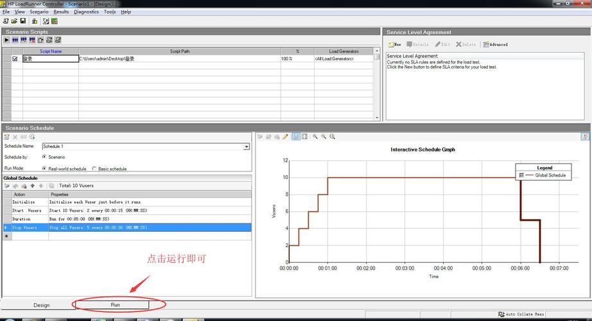This screenshot has width=592, height=321.
Task: Select the Duration action row
Action: 127,219
